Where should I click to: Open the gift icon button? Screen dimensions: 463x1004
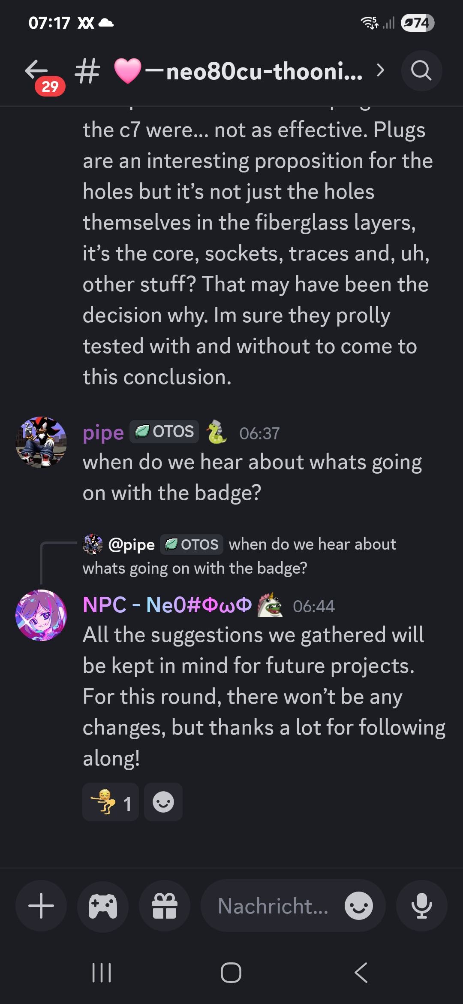[x=165, y=905]
